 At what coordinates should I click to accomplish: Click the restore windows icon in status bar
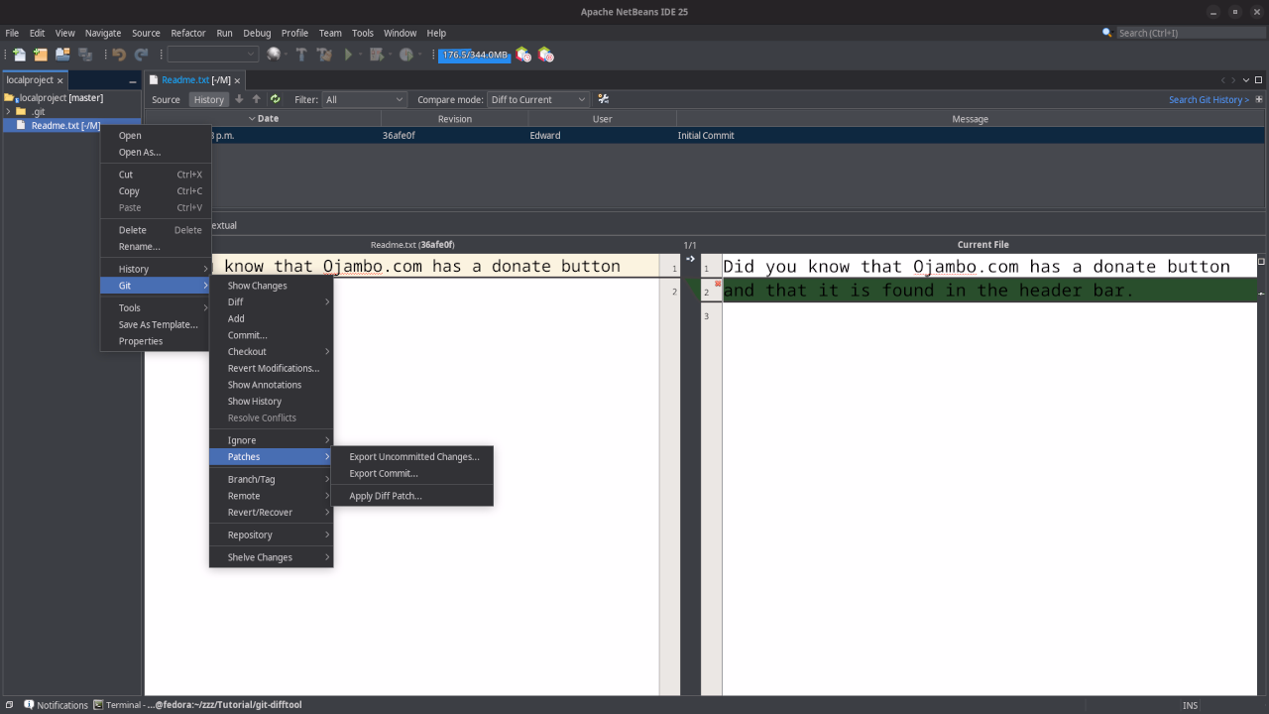coord(9,705)
